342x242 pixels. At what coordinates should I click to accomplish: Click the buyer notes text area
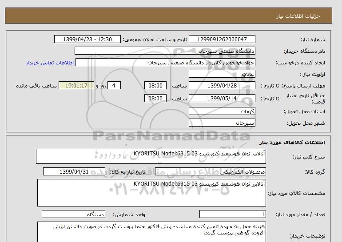(151, 232)
